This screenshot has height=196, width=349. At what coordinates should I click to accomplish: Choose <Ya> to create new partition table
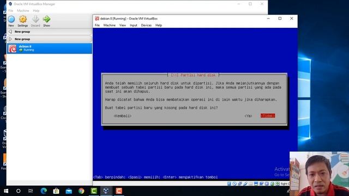pyautogui.click(x=249, y=116)
